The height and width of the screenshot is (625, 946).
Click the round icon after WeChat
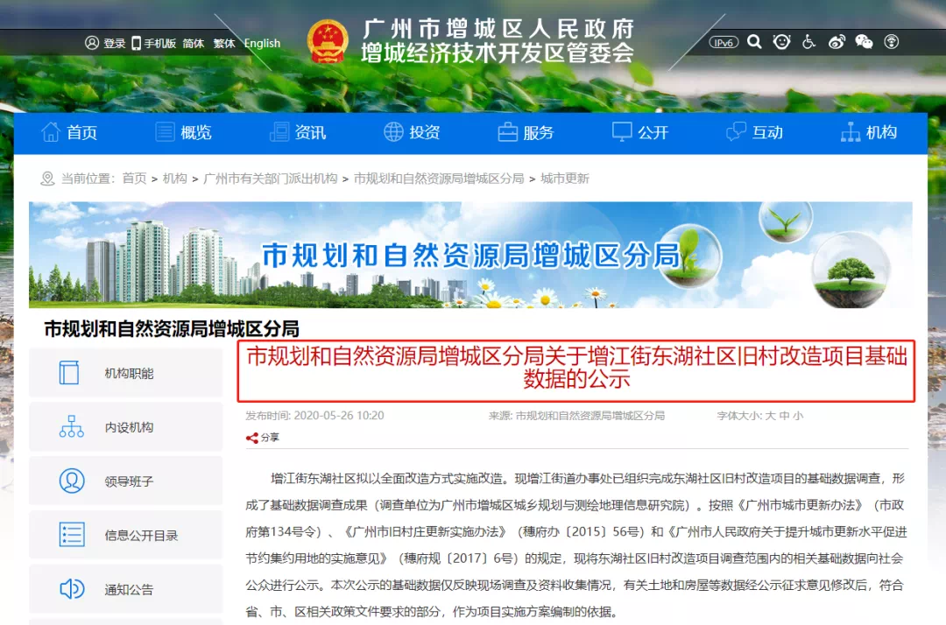coord(891,42)
